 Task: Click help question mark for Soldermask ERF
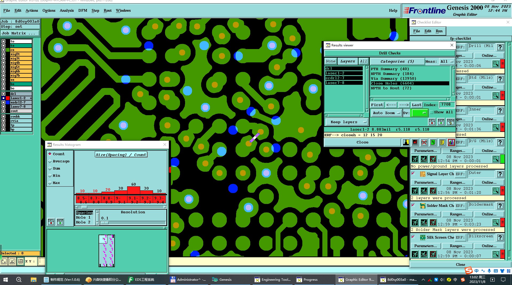[500, 206]
